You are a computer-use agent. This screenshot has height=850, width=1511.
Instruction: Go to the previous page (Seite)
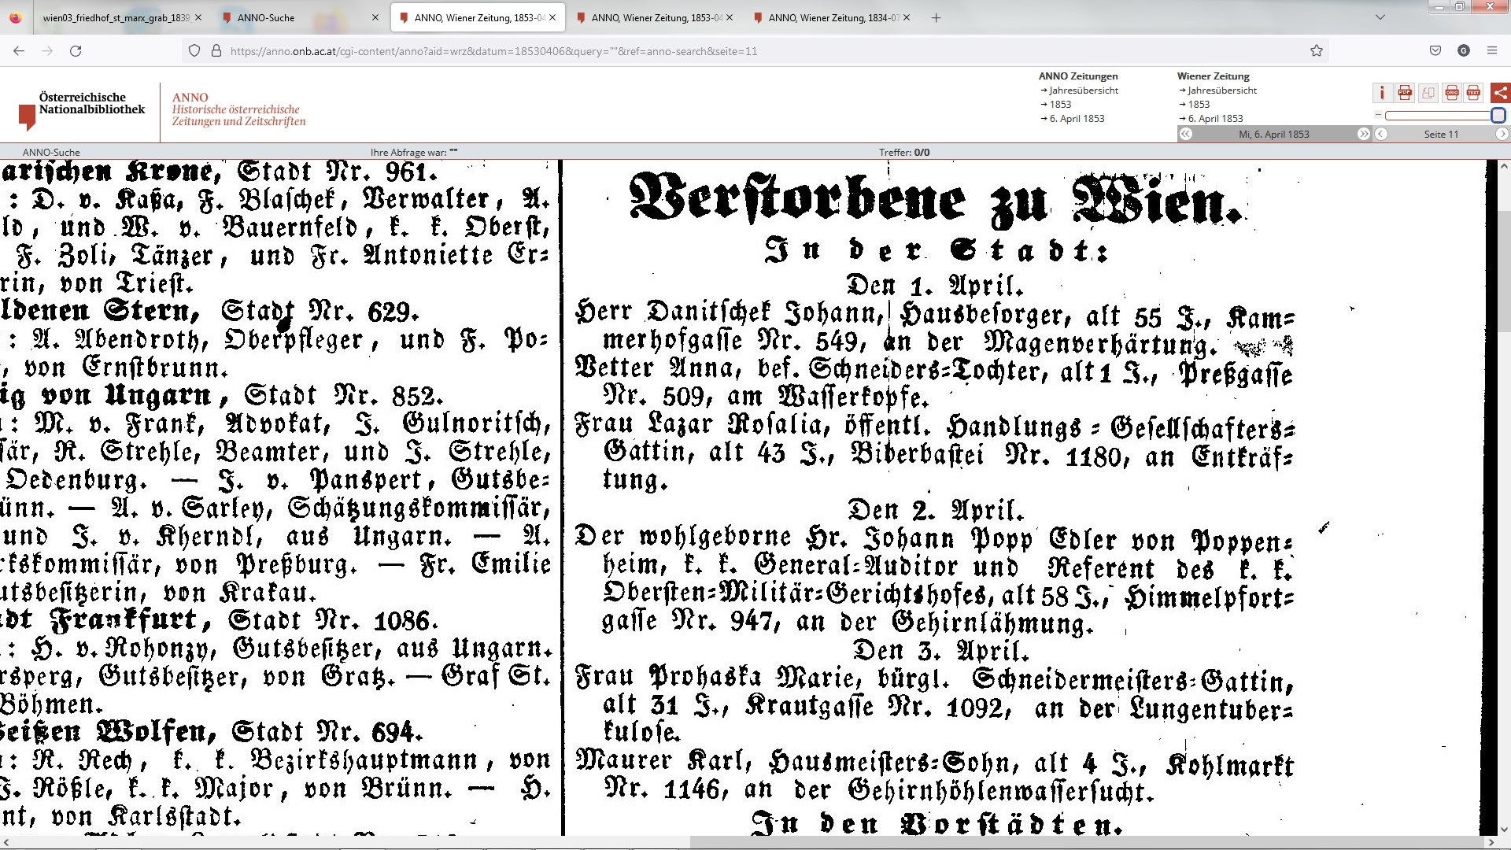tap(1381, 134)
